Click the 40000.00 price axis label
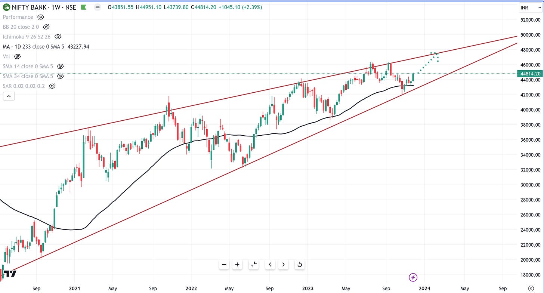544x293 pixels. click(531, 110)
